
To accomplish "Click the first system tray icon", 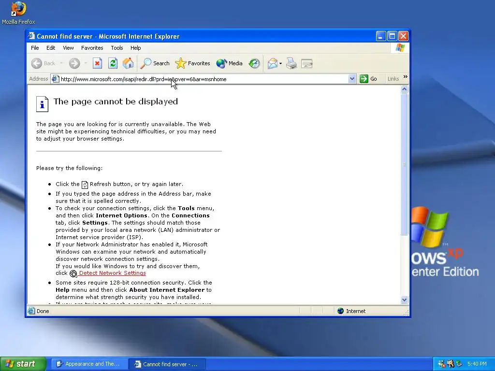I will tap(442, 364).
